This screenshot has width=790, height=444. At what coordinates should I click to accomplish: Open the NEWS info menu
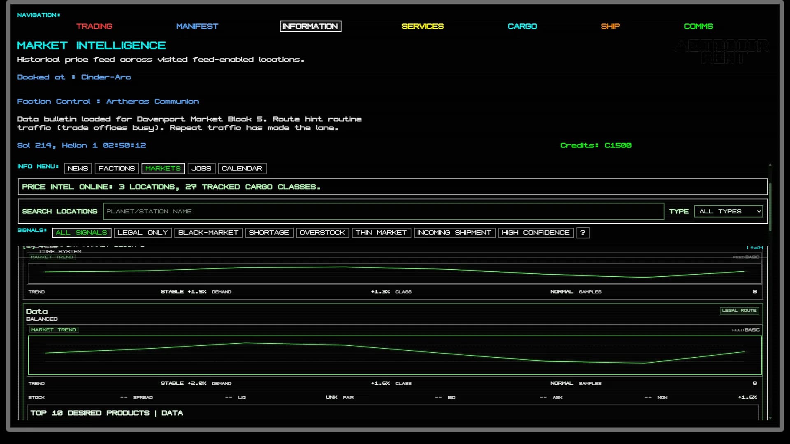[78, 169]
